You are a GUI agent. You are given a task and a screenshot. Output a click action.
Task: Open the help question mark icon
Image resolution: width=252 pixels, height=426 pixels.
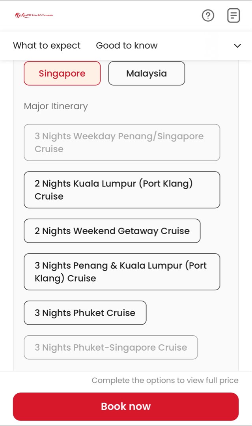click(208, 15)
